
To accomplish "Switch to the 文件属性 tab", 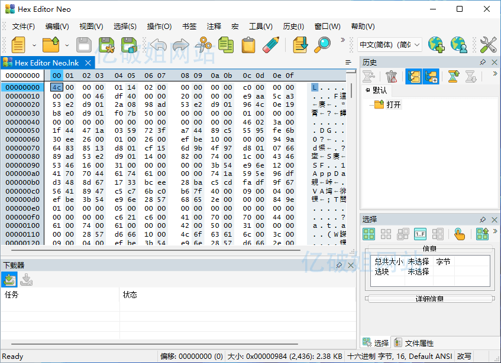I will coord(414,343).
